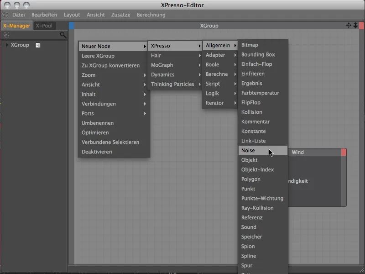Create a Konstante node
Viewport: 365px width, 274px height.
tap(263, 131)
